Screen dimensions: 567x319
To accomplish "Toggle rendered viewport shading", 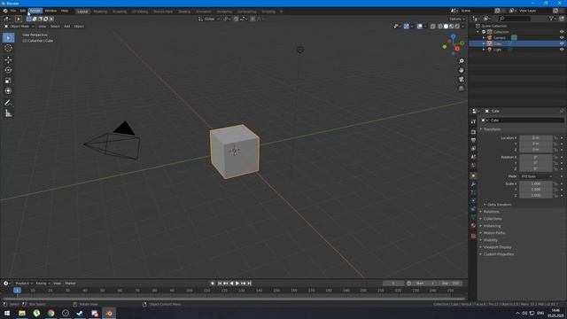I will tap(457, 27).
